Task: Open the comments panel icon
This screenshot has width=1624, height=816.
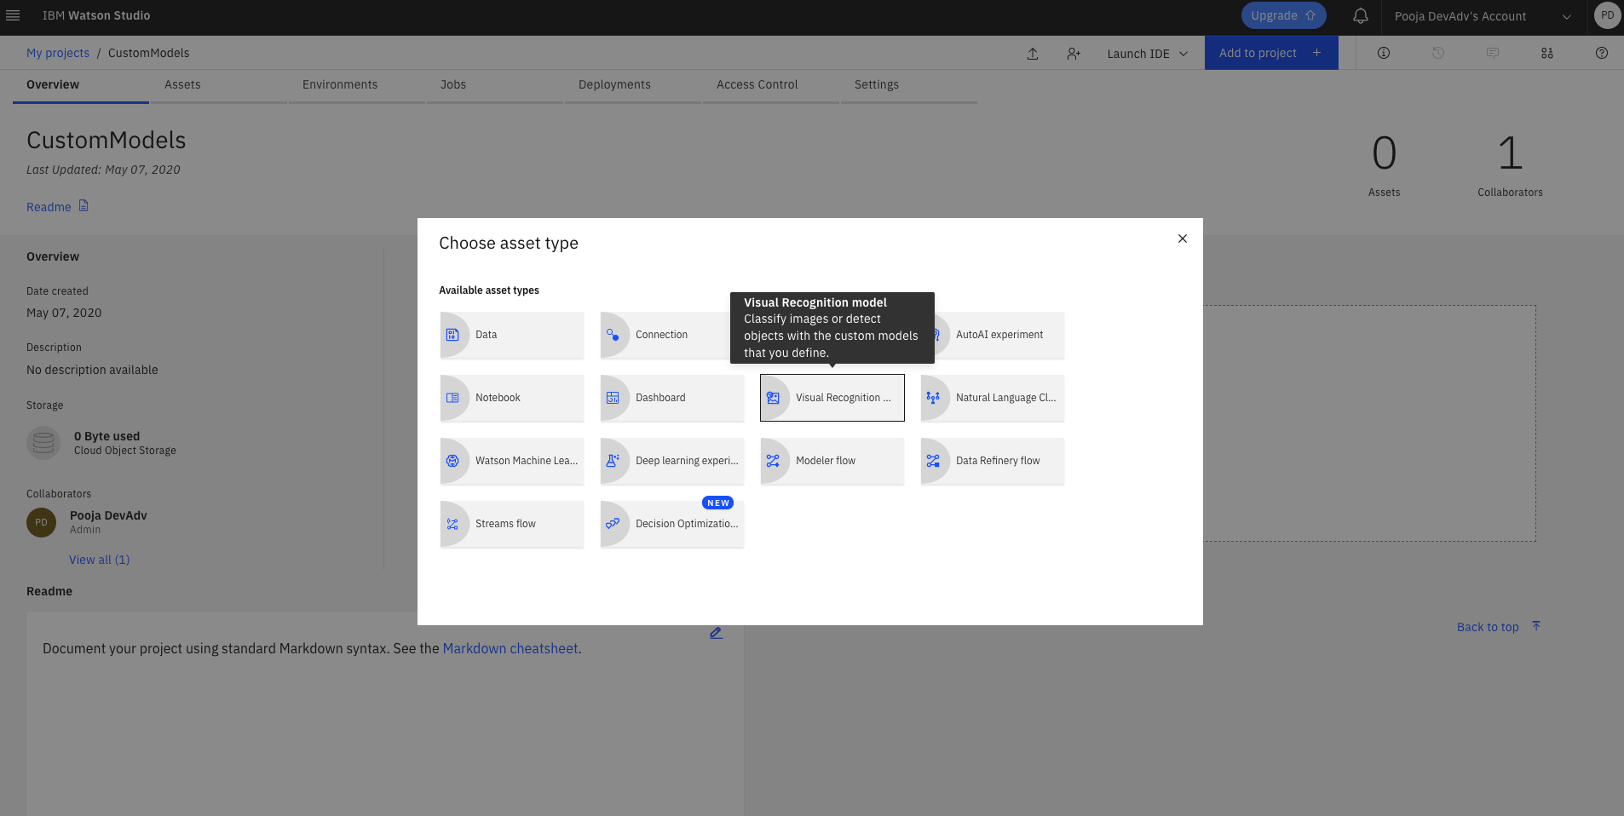Action: click(x=1493, y=53)
